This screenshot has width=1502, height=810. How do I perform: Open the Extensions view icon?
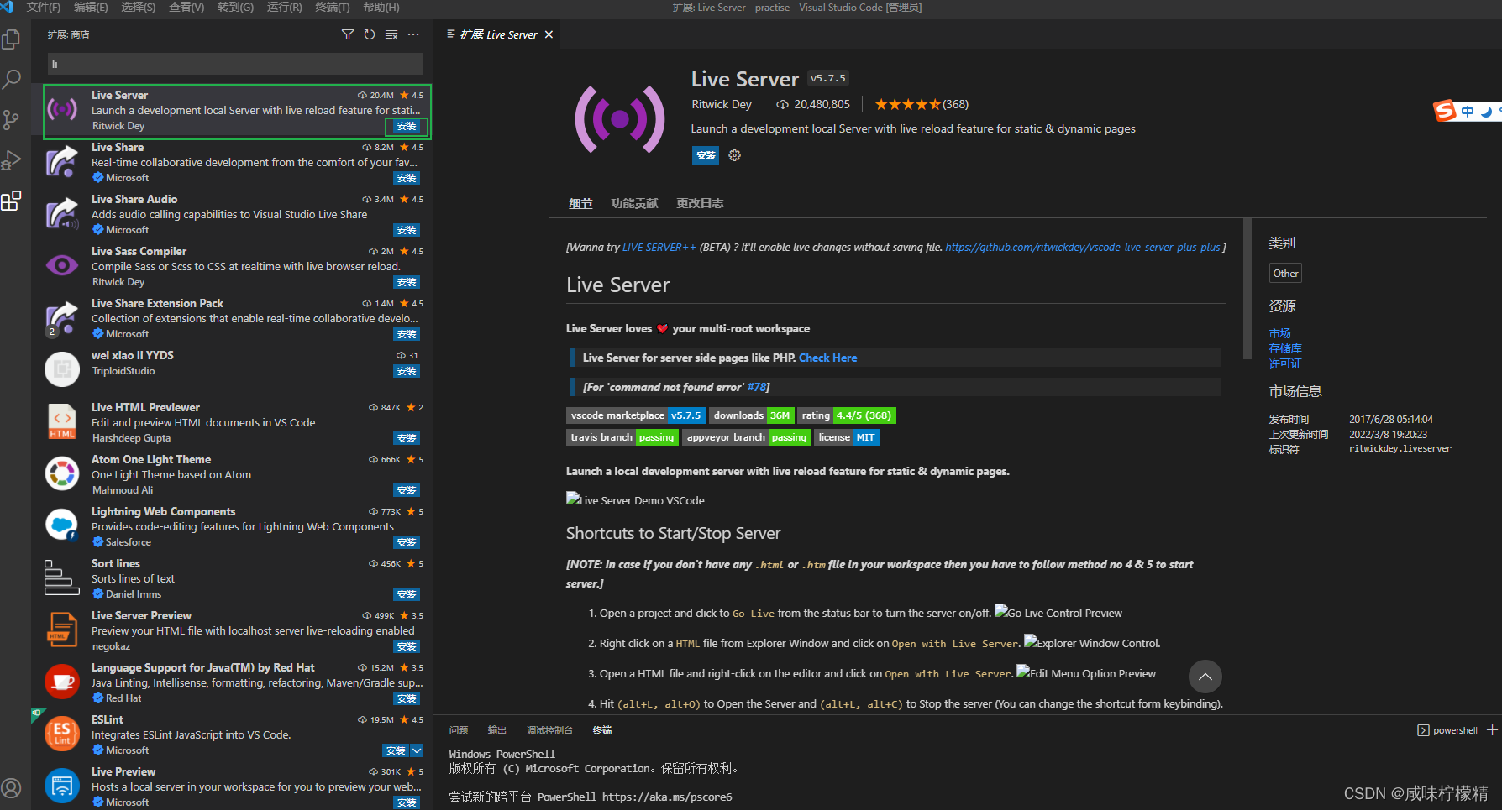12,201
